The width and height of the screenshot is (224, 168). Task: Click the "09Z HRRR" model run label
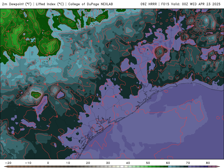pos(149,4)
